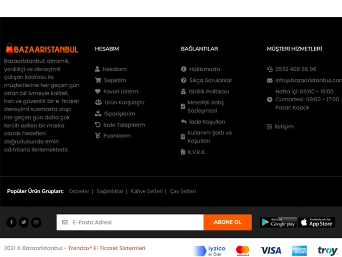Image resolution: width=342 pixels, height=257 pixels.
Task: Open the Instagram social icon
Action: click(36, 222)
